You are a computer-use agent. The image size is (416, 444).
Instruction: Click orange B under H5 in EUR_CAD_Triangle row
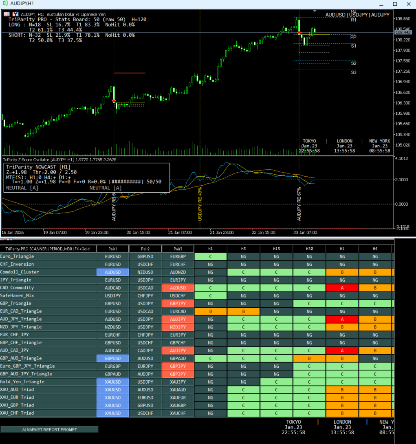click(244, 311)
